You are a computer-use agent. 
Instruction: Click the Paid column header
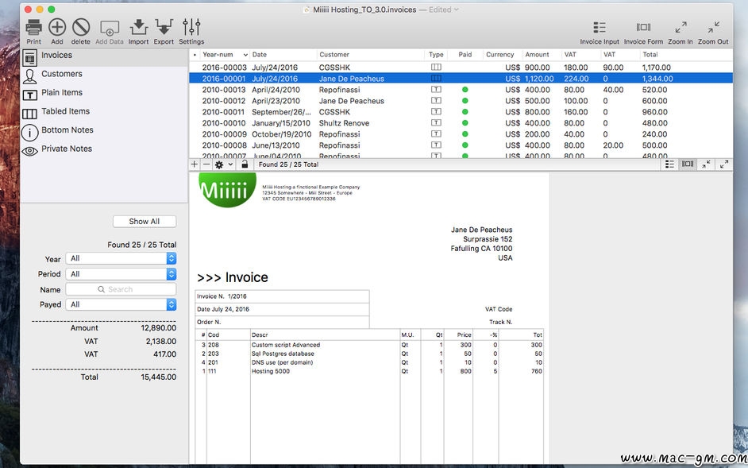pos(465,55)
